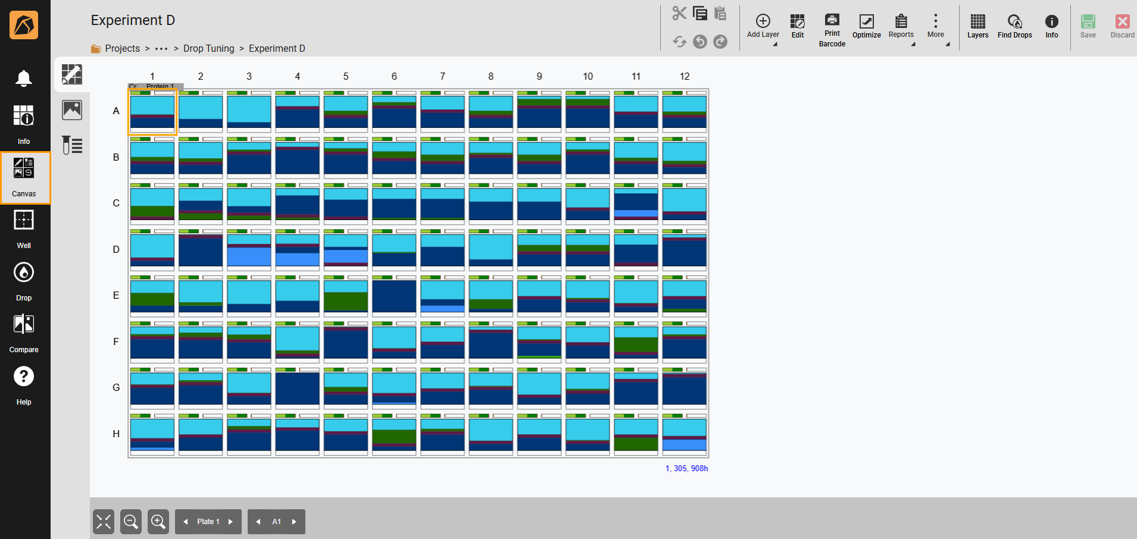Click the Redo icon

click(720, 42)
